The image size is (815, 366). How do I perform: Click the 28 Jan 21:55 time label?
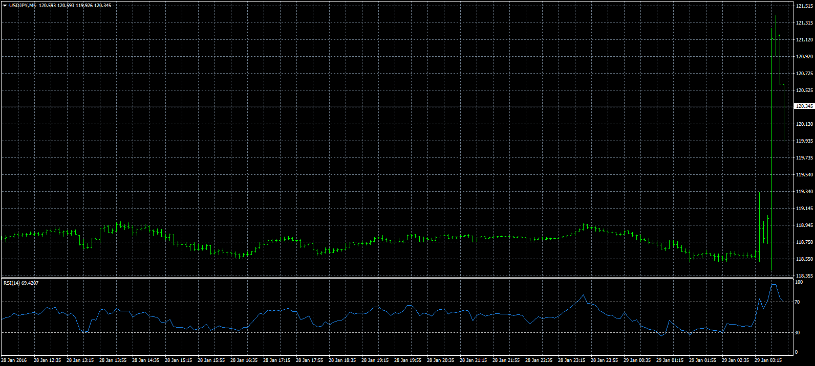506,360
